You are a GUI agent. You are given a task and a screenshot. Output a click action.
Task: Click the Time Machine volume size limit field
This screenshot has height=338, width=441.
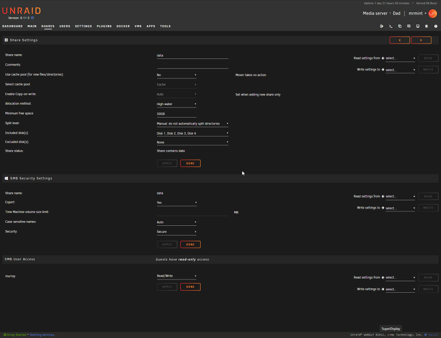click(x=192, y=213)
